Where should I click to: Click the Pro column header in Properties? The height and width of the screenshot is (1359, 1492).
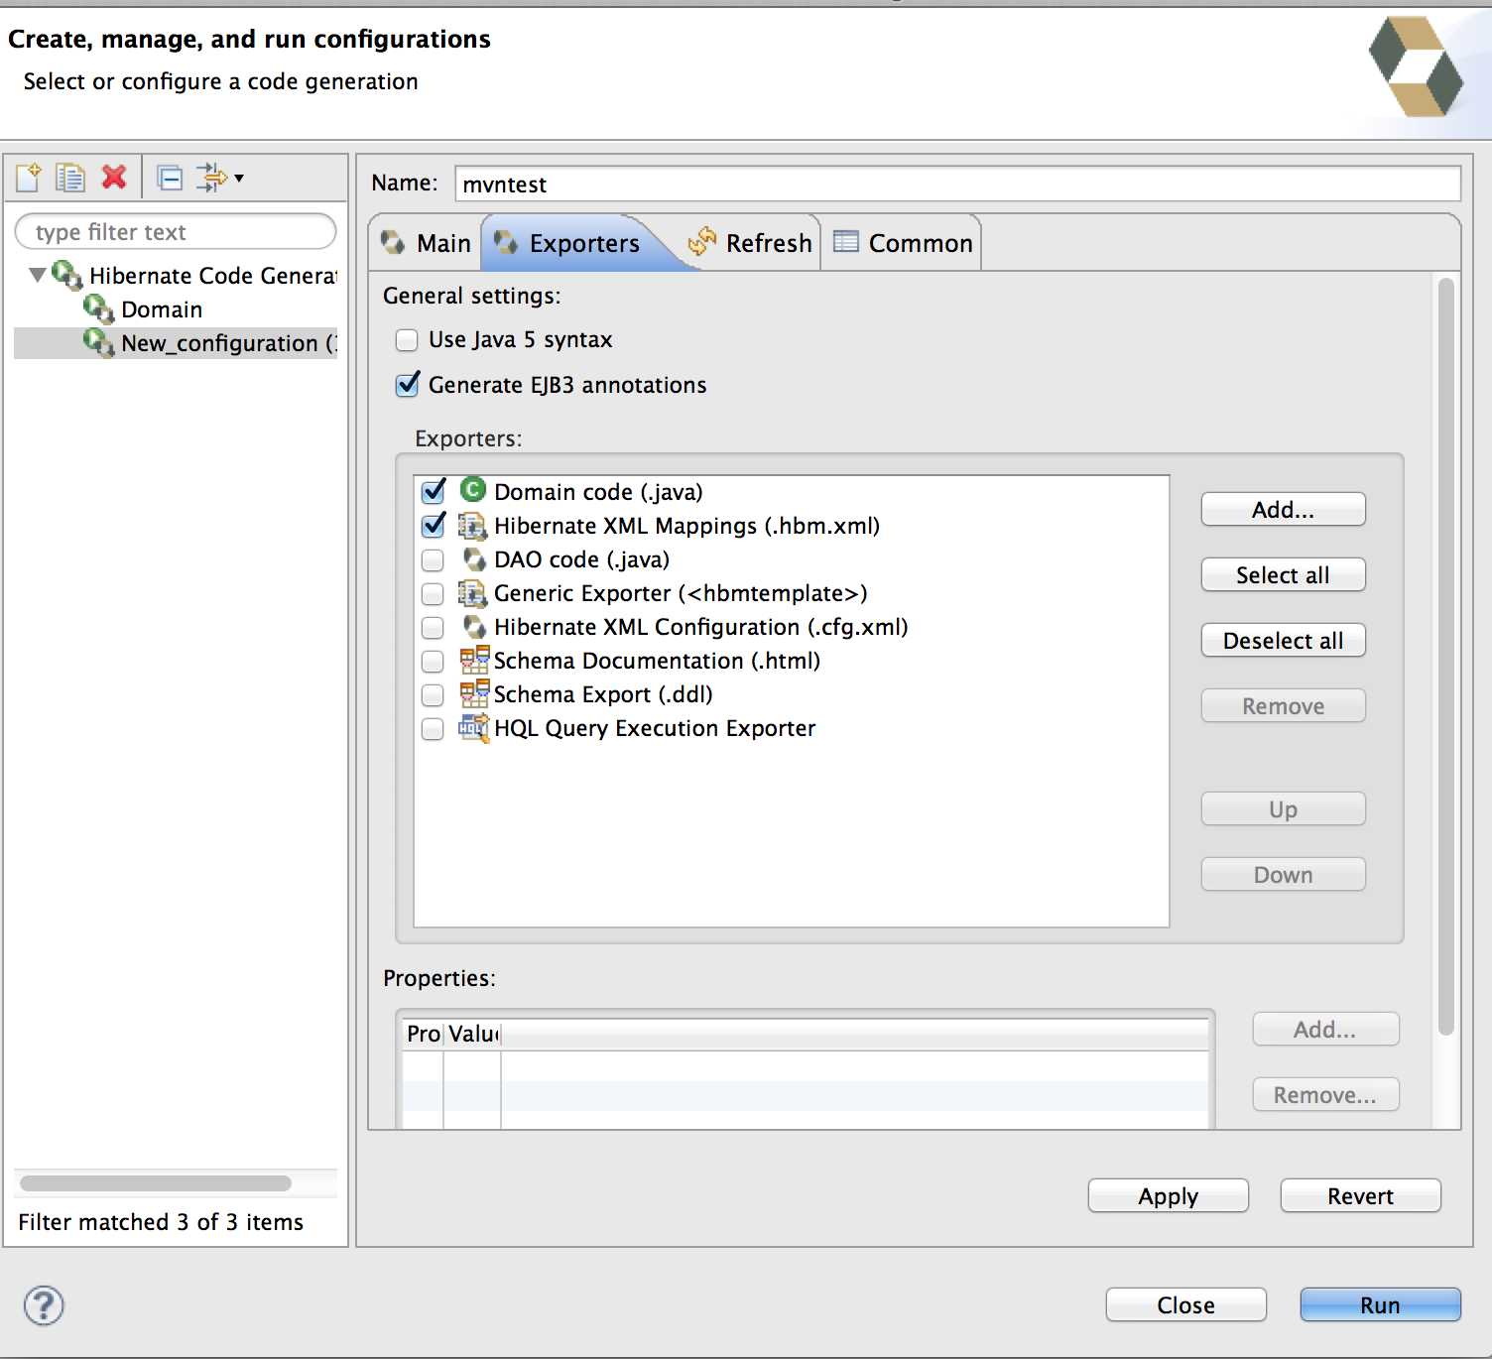click(424, 1034)
